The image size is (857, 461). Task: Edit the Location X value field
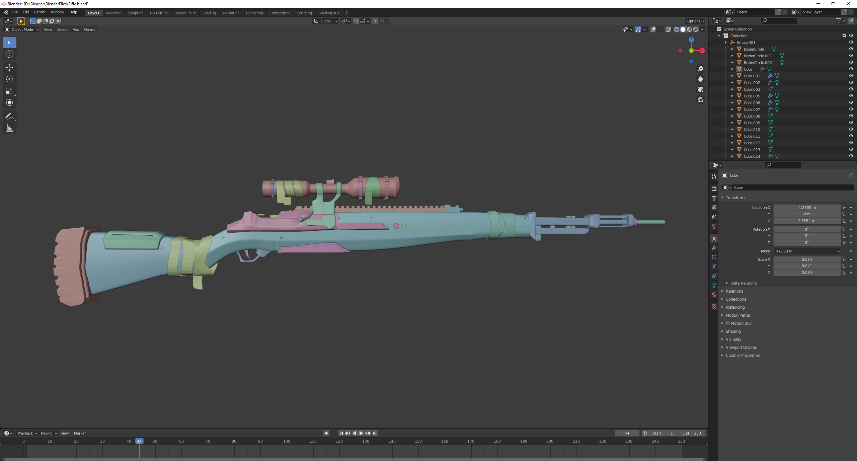click(807, 208)
